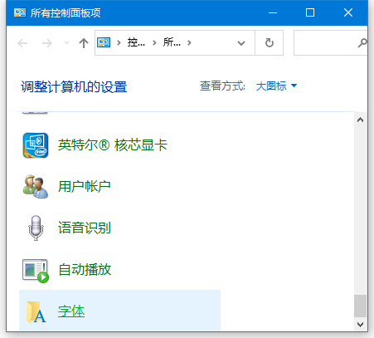Select the 所... breadcrumb segment
The width and height of the screenshot is (374, 338).
click(172, 42)
